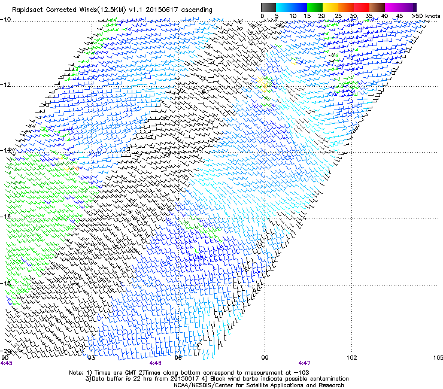Image resolution: width=443 pixels, height=389 pixels.
Task: Click the '-12' latitude axis label
Action: (x=5, y=85)
